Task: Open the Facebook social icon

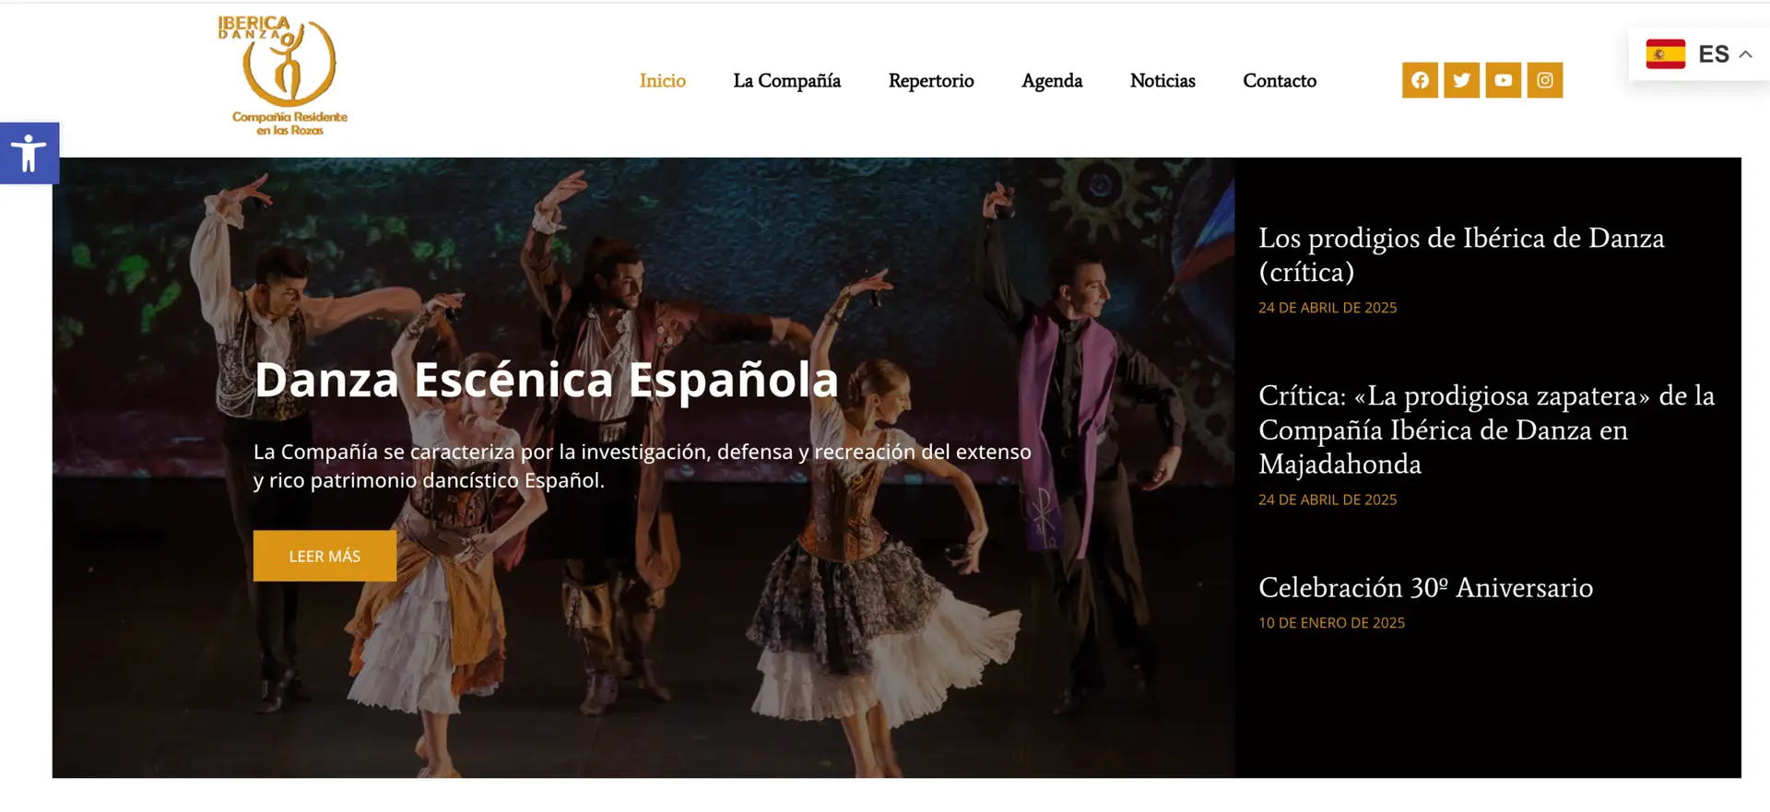Action: [1420, 80]
